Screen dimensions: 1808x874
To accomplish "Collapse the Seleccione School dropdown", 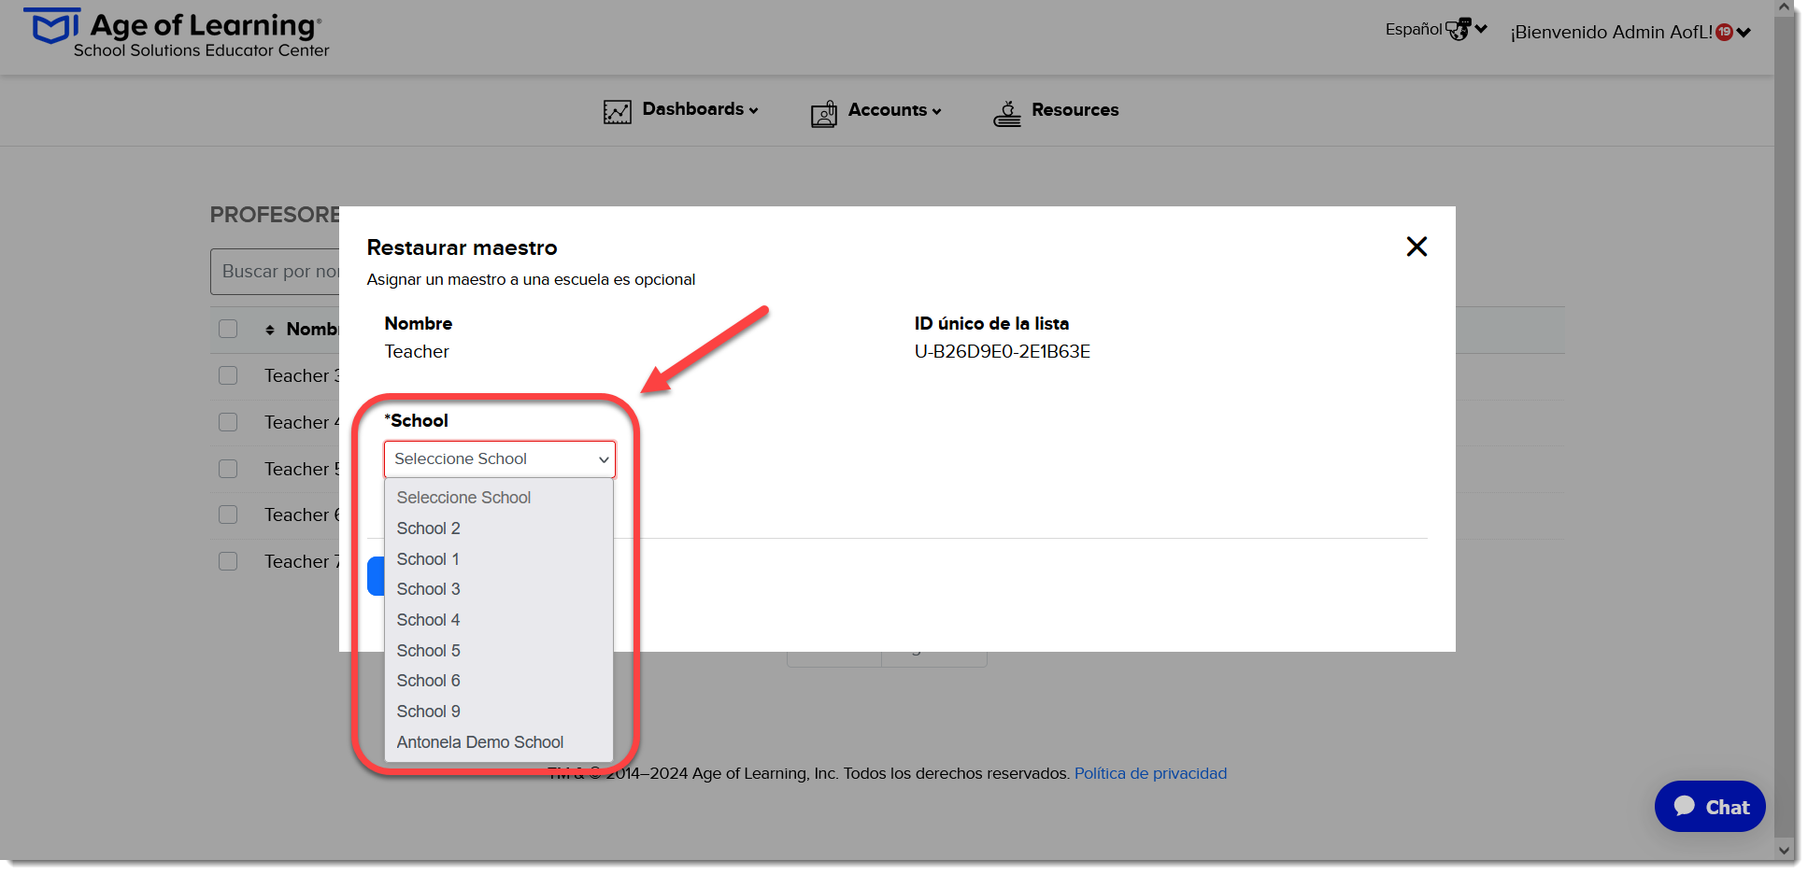I will click(500, 459).
